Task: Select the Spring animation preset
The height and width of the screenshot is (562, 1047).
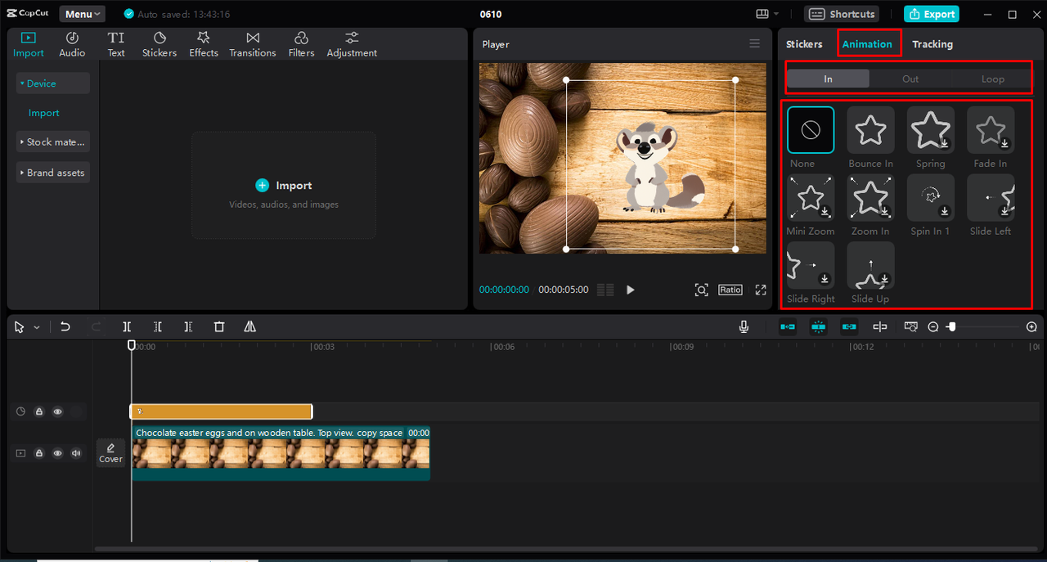Action: (931, 130)
